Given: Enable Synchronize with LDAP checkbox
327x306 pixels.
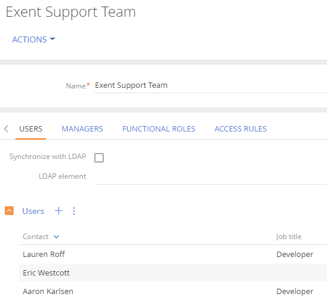Looking at the screenshot, I should point(99,158).
